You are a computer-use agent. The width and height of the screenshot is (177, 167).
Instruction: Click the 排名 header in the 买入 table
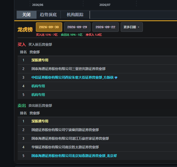coord(23,52)
